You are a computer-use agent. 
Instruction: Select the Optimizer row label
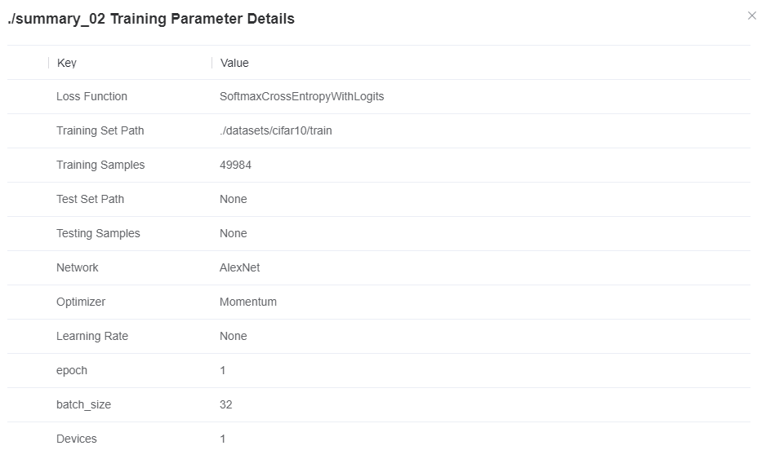click(x=81, y=302)
